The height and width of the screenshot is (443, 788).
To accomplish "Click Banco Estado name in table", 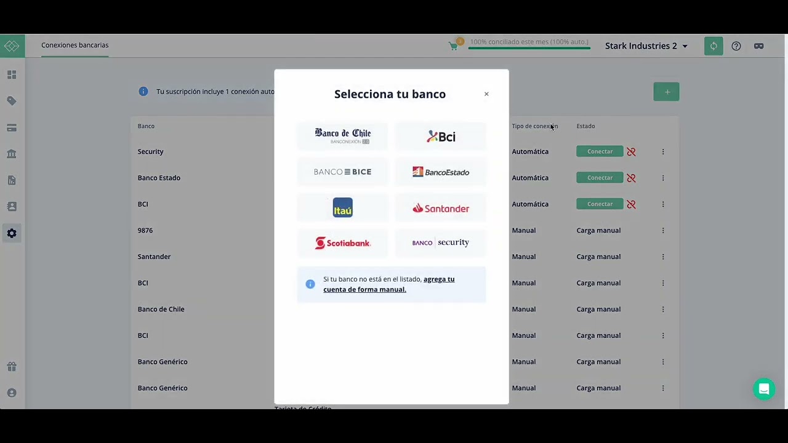I will pyautogui.click(x=159, y=178).
